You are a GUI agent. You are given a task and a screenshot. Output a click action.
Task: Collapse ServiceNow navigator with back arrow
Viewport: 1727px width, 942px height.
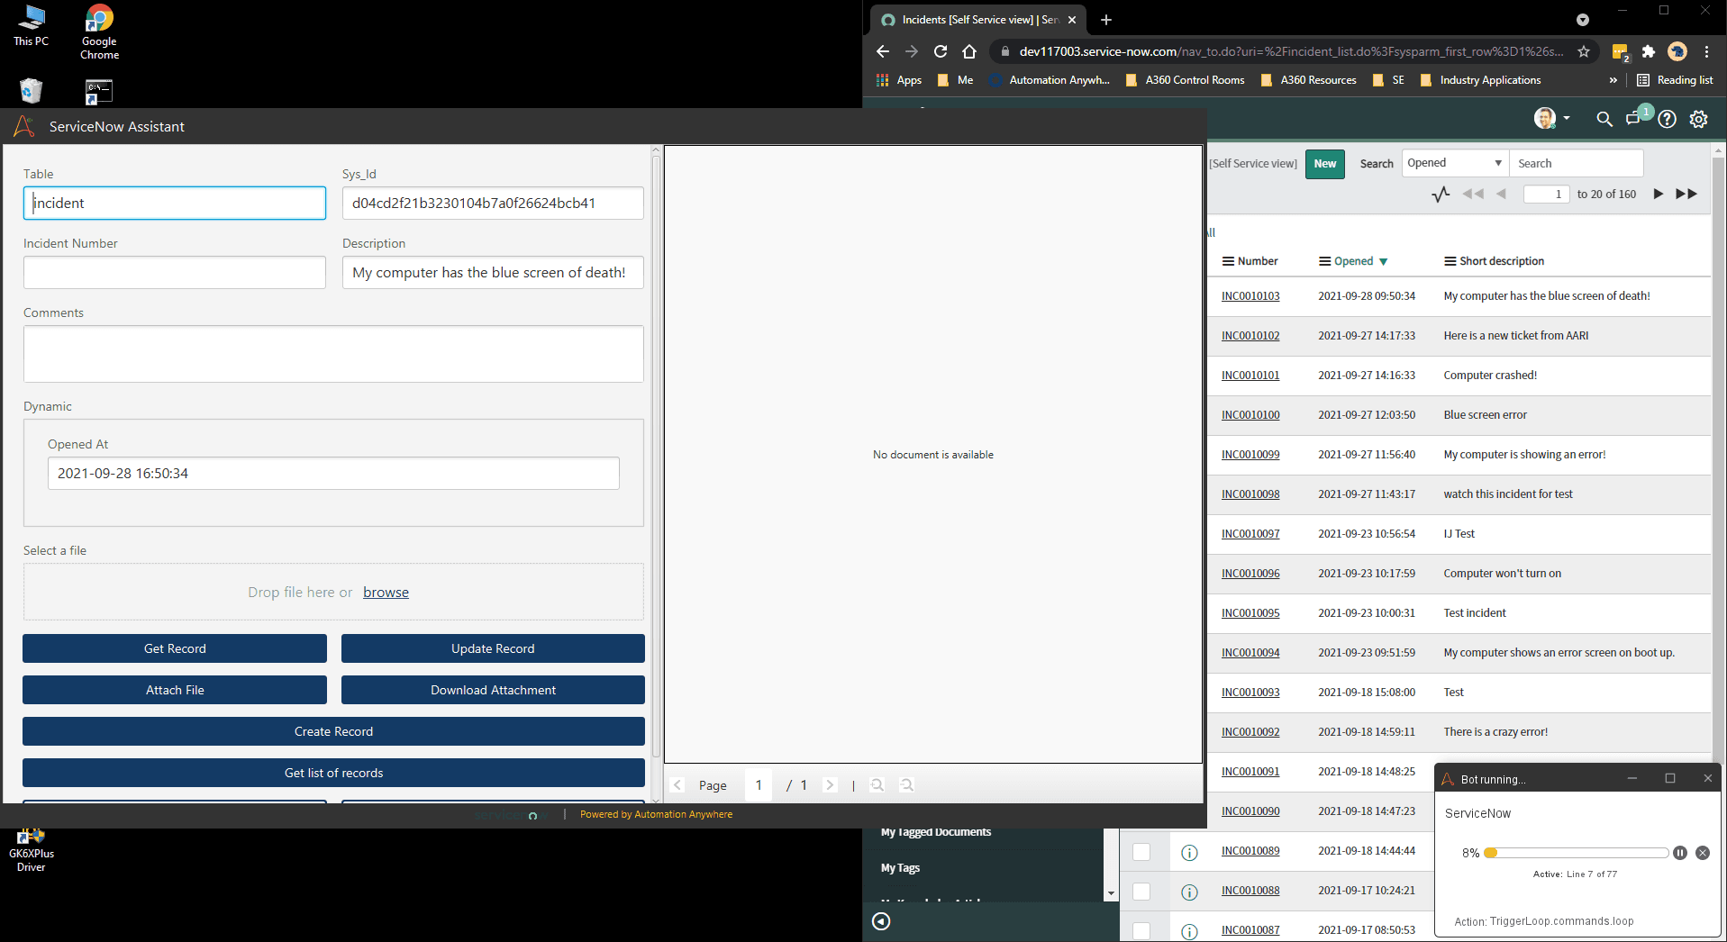tap(881, 920)
